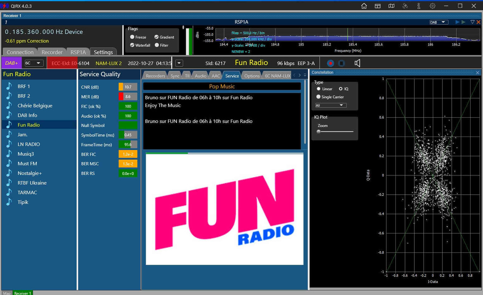Click the Musiq3 music note icon
The height and width of the screenshot is (295, 483).
9,154
